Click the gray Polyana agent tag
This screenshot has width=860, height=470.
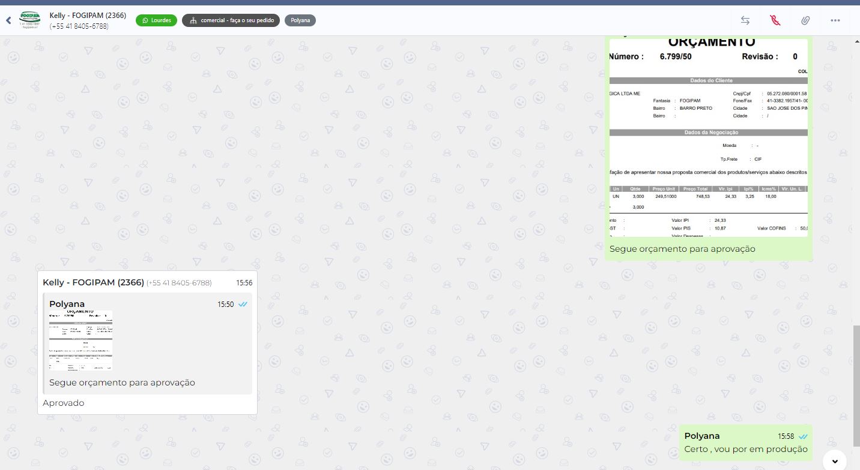click(x=300, y=20)
